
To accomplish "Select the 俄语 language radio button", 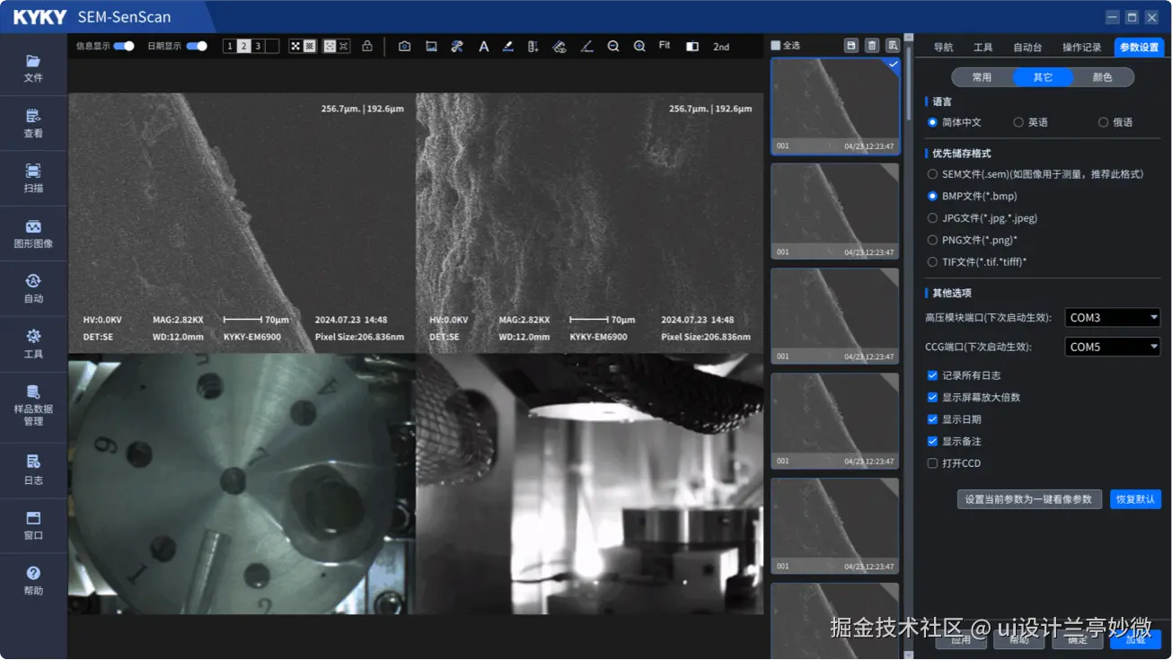I will tap(1104, 122).
